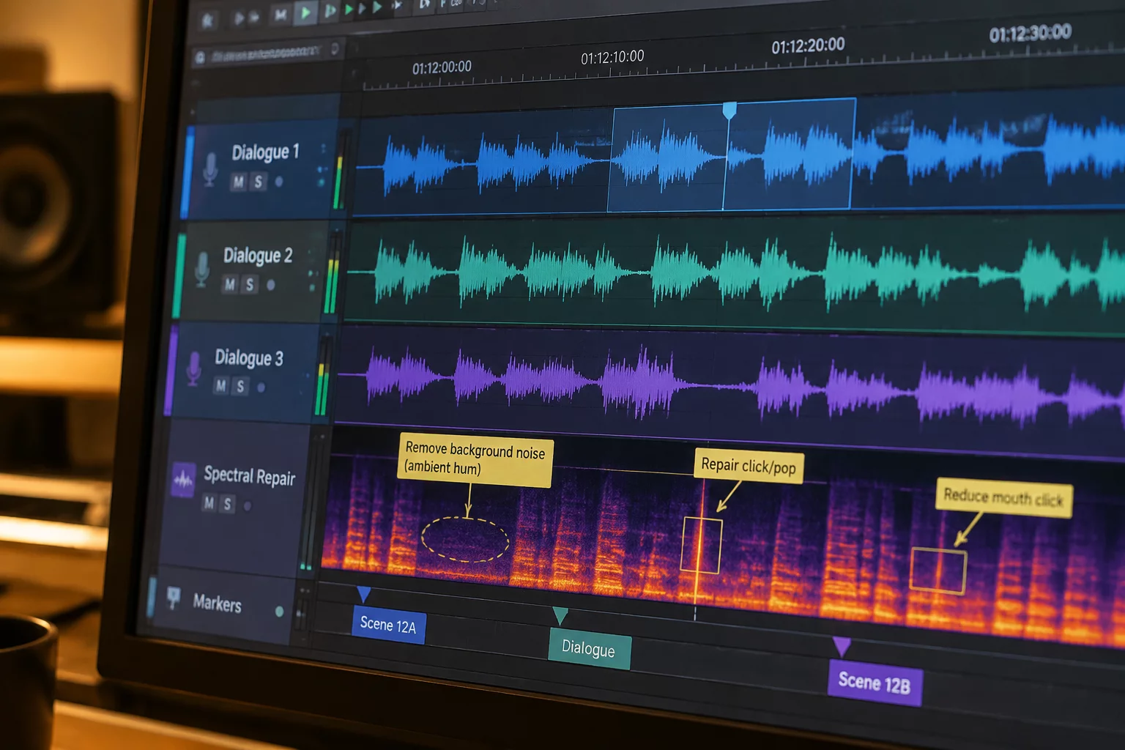The height and width of the screenshot is (750, 1125).
Task: Solo the Dialogue 2 track
Action: [x=250, y=284]
